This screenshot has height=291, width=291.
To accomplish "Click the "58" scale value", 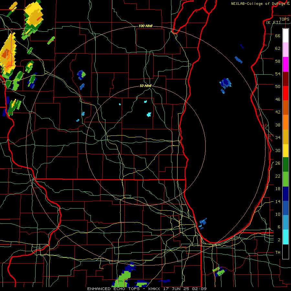I will pos(278,61).
